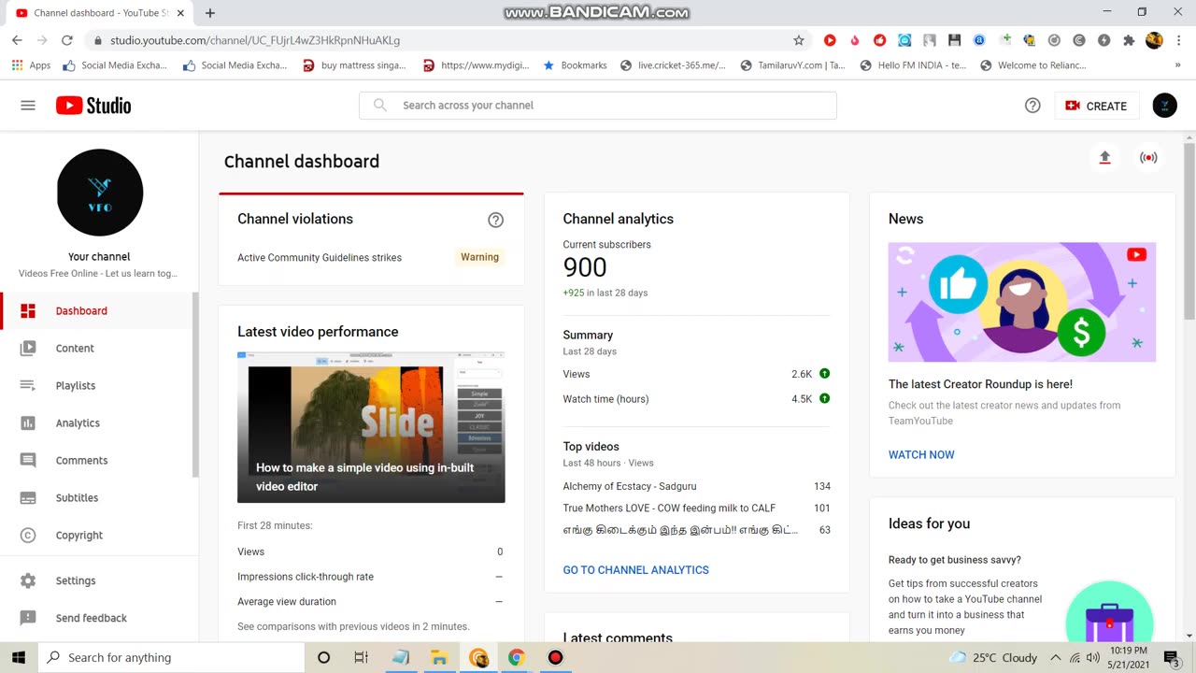Click the search across your channel field
1196x673 pixels.
pos(598,106)
